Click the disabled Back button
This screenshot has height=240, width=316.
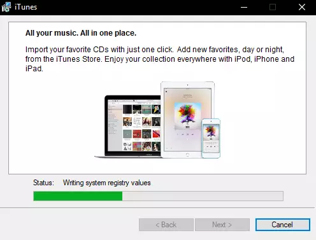point(166,225)
